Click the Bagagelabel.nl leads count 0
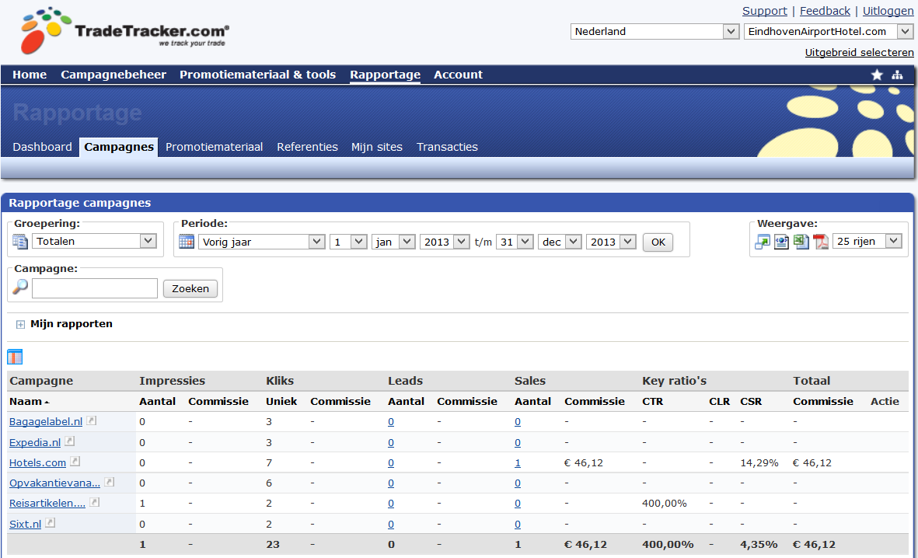The height and width of the screenshot is (558, 918). [390, 422]
